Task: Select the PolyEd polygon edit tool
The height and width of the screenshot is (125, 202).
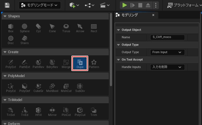Action: click(11, 88)
